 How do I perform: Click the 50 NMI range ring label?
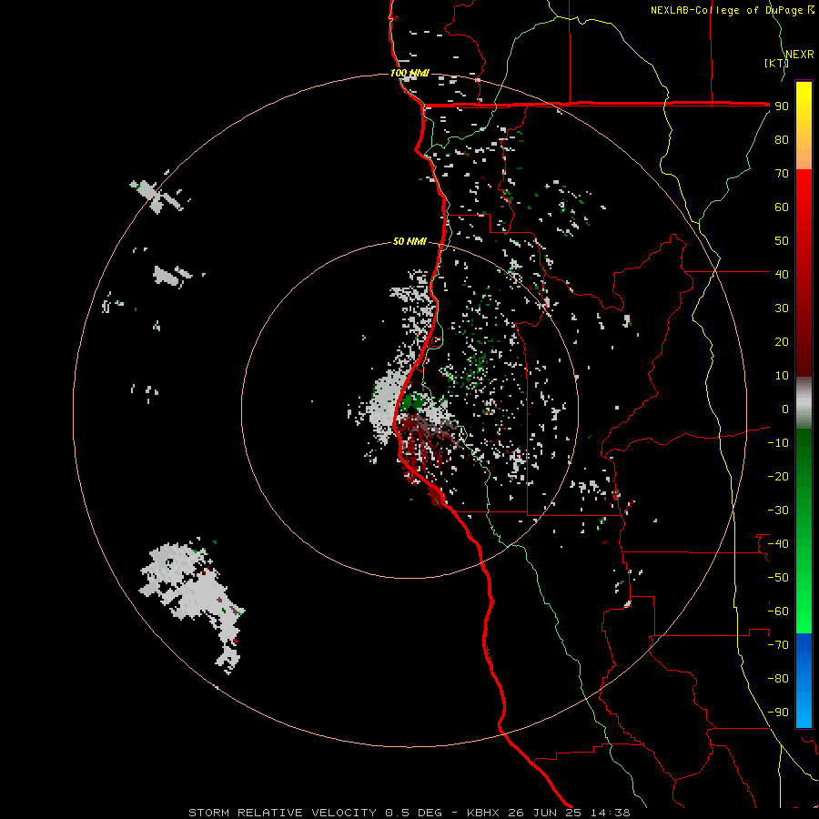point(409,241)
